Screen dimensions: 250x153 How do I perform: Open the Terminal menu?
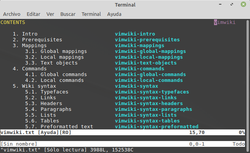coord(91,14)
